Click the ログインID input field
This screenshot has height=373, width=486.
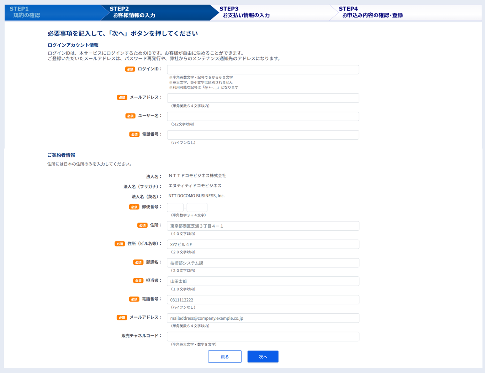[x=263, y=69]
